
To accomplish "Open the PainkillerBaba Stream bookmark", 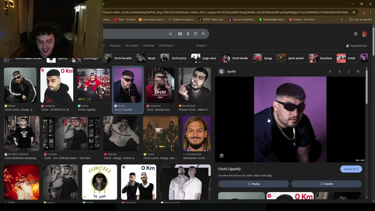I will [x=272, y=20].
